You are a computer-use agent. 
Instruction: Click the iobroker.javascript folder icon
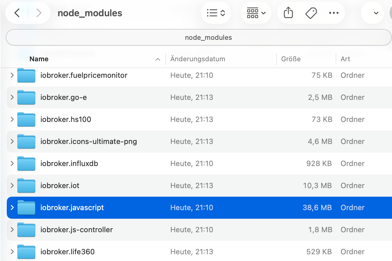pos(26,207)
